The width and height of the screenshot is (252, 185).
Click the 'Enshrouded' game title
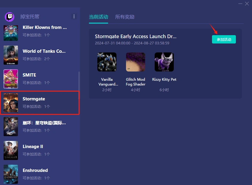tap(35, 170)
